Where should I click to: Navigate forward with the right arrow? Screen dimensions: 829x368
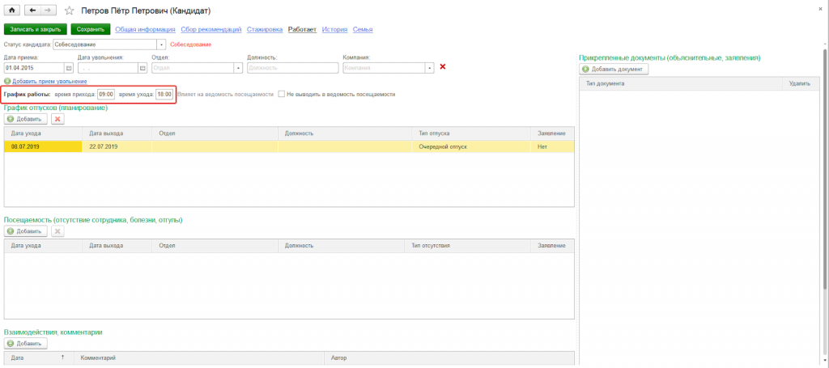pyautogui.click(x=48, y=11)
